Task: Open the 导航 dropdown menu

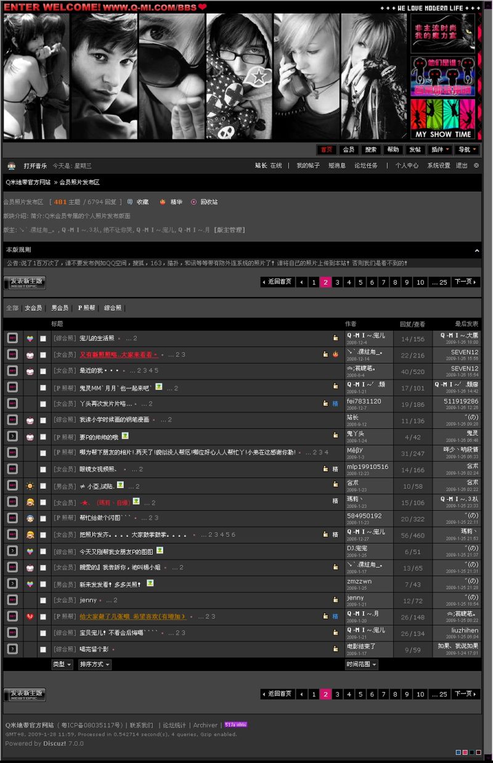Action: [x=467, y=150]
